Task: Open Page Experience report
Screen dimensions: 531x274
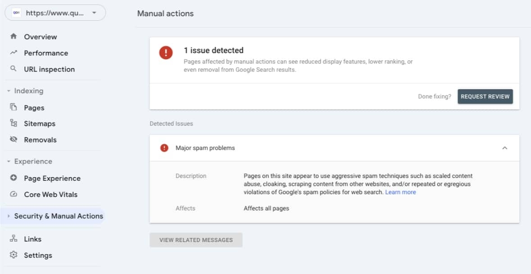Action: [x=52, y=178]
